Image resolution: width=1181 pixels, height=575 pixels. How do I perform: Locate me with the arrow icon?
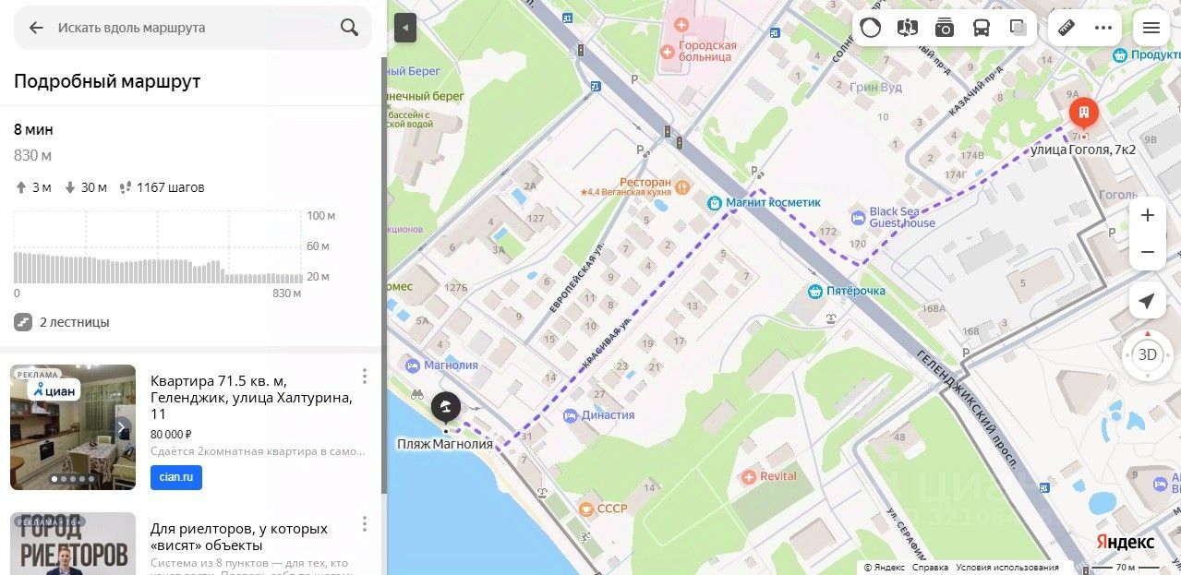coord(1147,302)
